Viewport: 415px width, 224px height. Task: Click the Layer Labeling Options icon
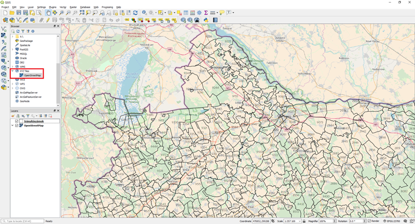(127, 20)
